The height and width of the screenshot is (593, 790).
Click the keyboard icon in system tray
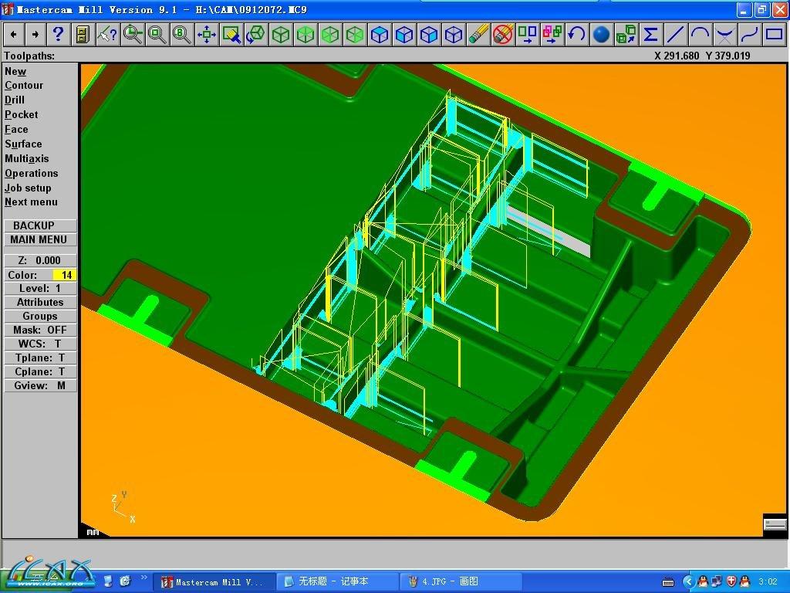[668, 582]
